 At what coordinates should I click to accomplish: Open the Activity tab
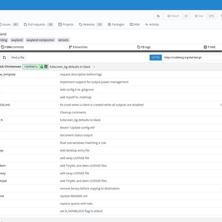tap(152, 25)
